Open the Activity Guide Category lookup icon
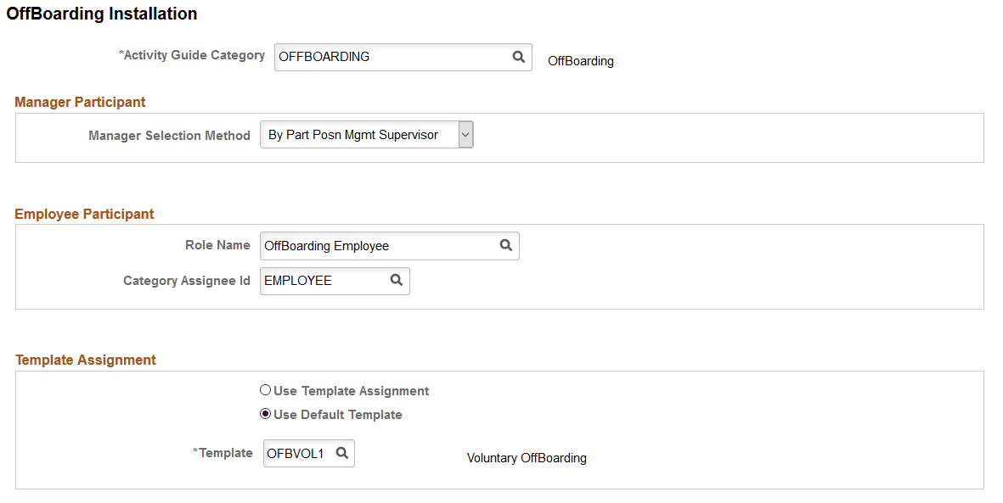1003x503 pixels. tap(518, 57)
